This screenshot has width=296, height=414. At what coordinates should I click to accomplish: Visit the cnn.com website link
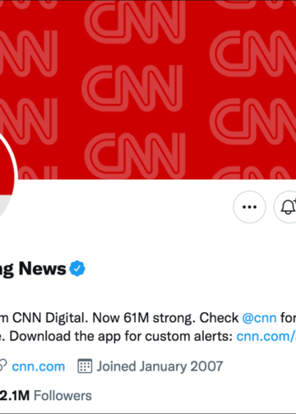(39, 366)
